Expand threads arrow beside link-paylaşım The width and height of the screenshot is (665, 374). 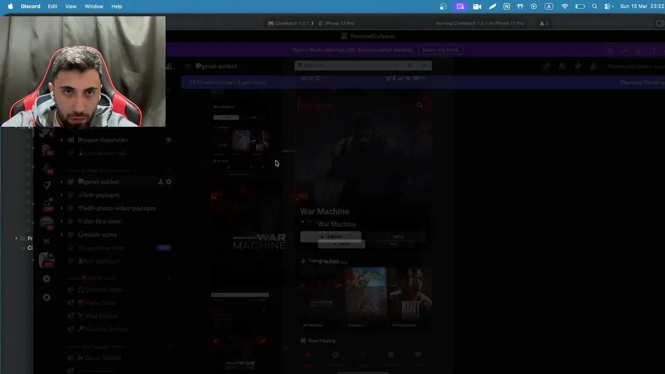pos(62,195)
